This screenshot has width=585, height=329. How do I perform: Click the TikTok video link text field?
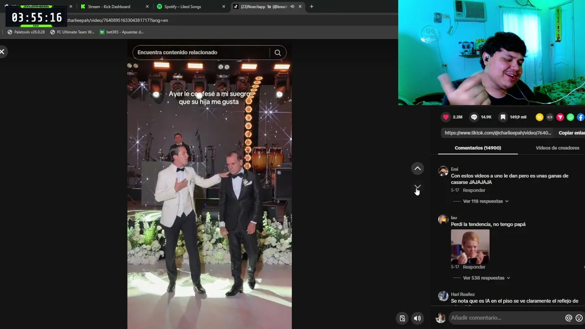pyautogui.click(x=498, y=133)
